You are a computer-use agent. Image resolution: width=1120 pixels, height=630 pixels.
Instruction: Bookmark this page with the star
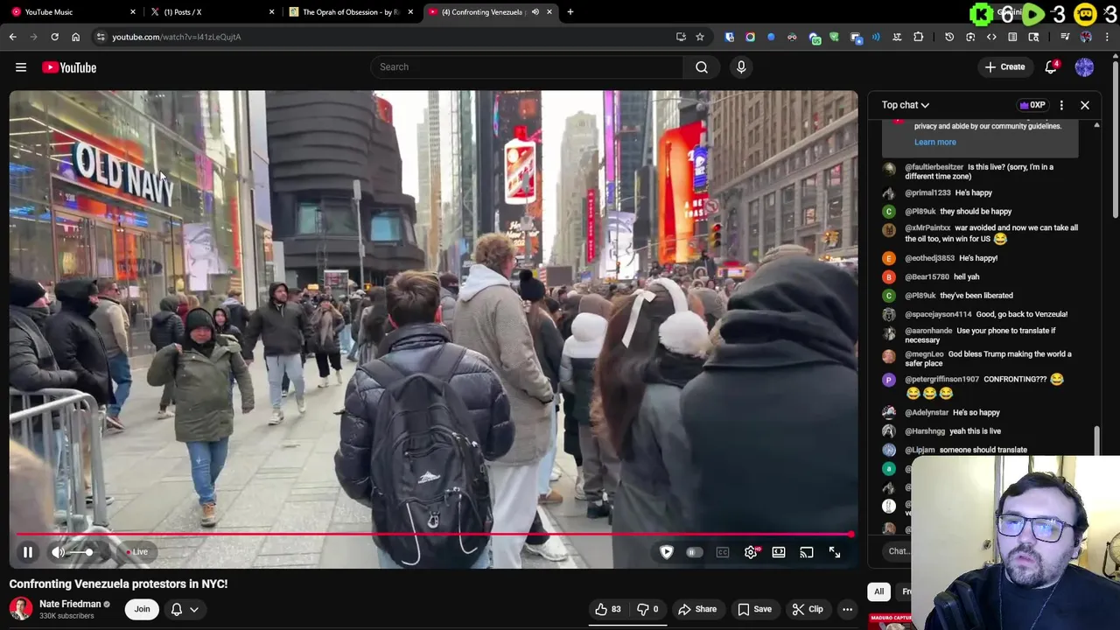click(700, 37)
